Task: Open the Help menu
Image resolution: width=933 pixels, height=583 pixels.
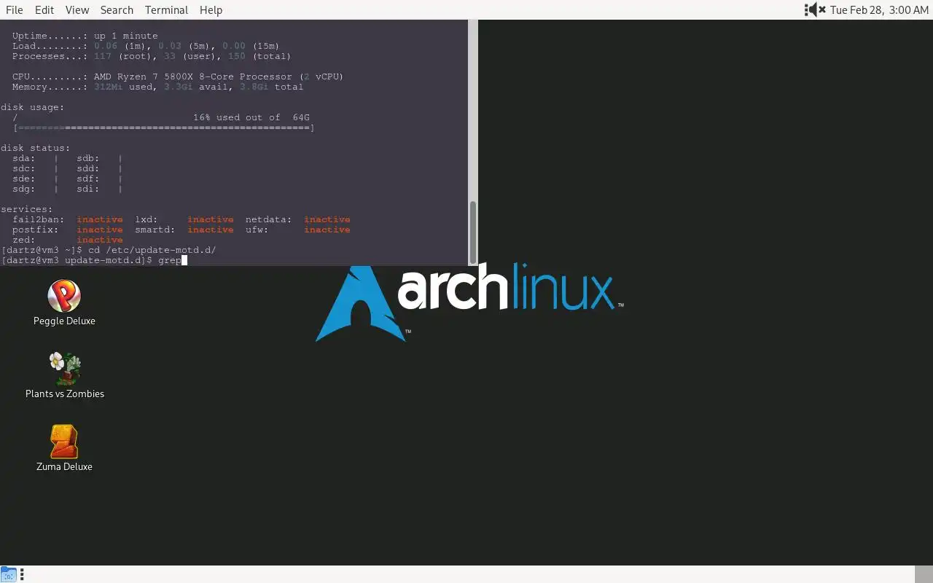Action: click(211, 9)
